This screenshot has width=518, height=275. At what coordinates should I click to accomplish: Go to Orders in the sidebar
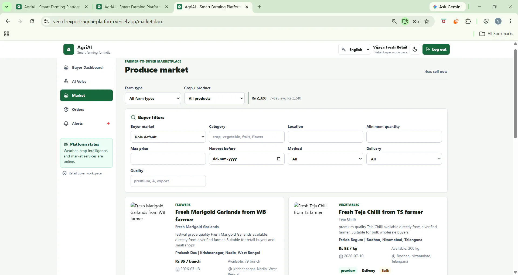(x=86, y=109)
